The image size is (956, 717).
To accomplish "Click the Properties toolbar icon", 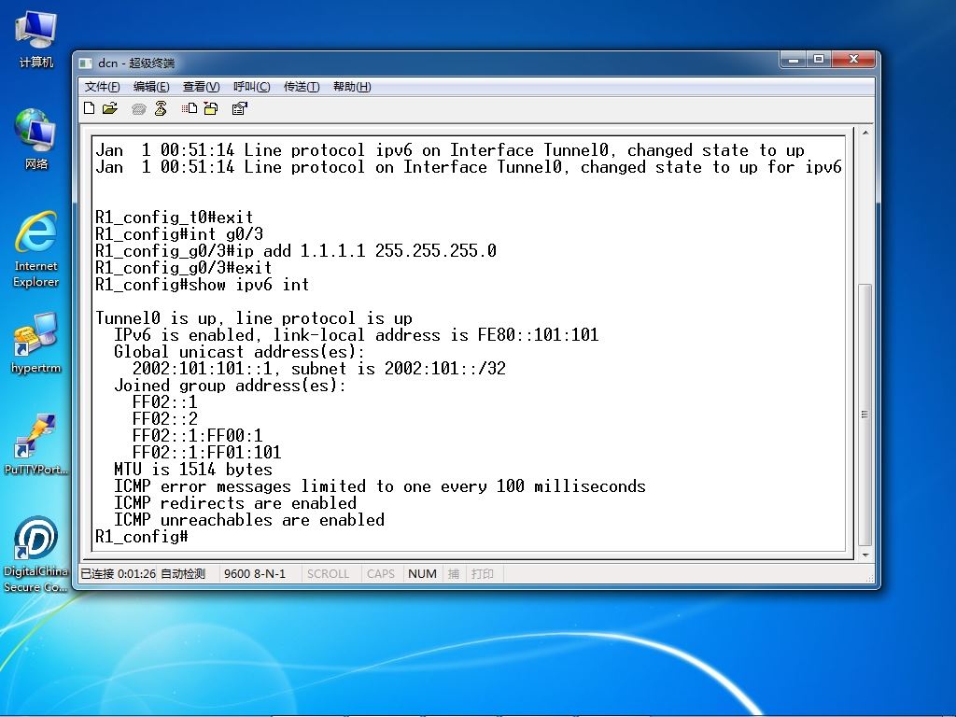I will 240,108.
